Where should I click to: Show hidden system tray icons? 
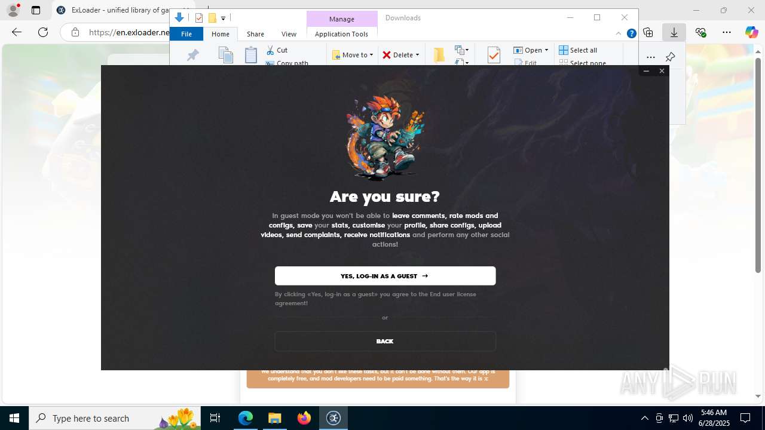point(644,418)
